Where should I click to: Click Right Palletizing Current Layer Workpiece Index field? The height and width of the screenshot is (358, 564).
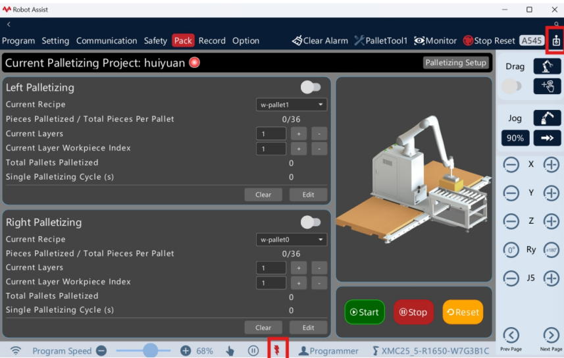[x=271, y=283]
